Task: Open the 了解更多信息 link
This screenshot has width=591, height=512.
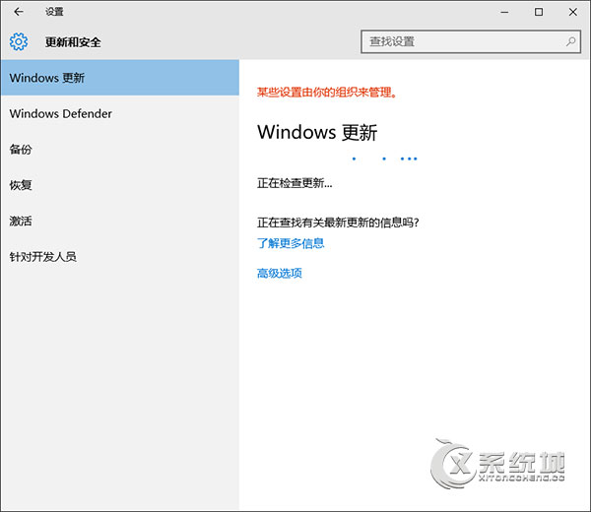Action: pos(291,243)
